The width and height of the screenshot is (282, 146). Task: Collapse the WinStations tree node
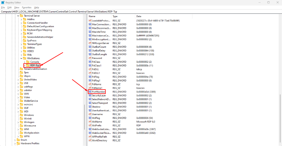point(21,58)
